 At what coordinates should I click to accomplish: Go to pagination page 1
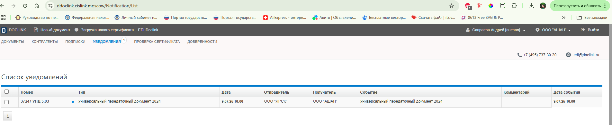click(8, 116)
